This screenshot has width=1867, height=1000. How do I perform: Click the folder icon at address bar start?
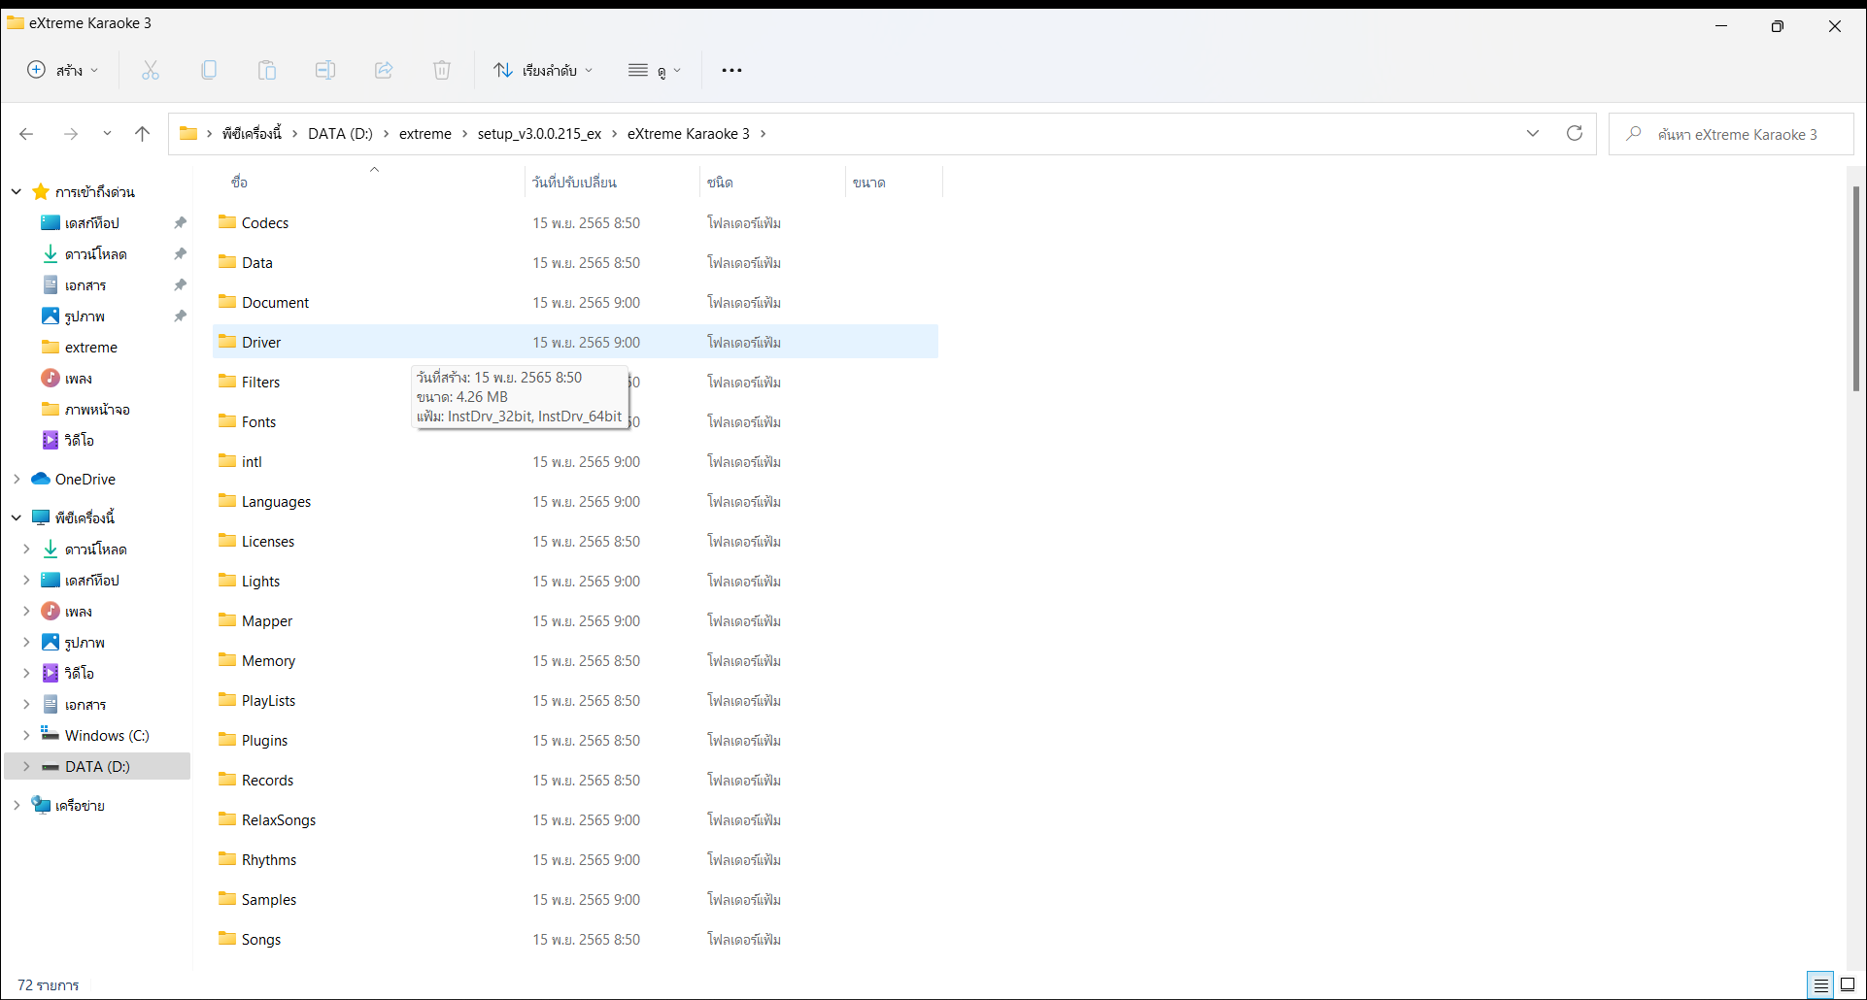click(x=188, y=134)
